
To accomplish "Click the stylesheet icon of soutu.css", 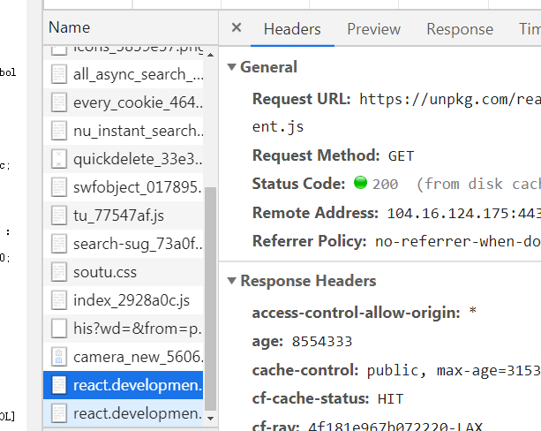I will (59, 272).
